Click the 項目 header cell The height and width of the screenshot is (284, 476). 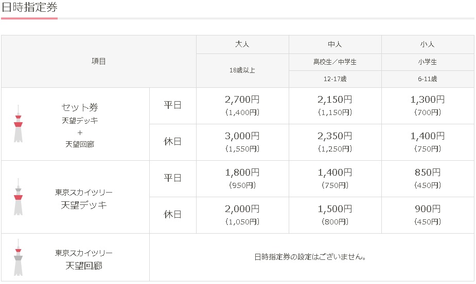pyautogui.click(x=98, y=61)
